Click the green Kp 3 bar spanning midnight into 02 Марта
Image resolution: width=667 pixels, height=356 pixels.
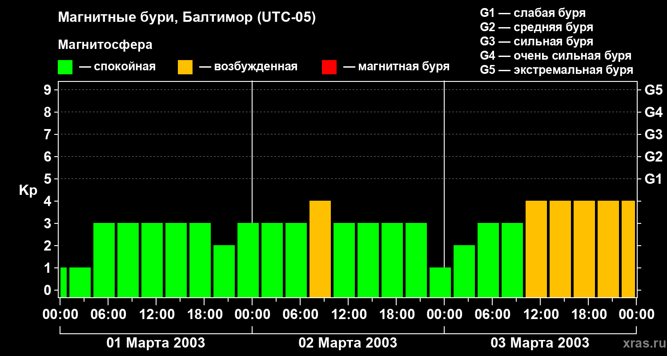point(248,260)
